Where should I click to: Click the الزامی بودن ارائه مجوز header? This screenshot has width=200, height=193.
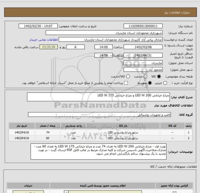point(174,186)
